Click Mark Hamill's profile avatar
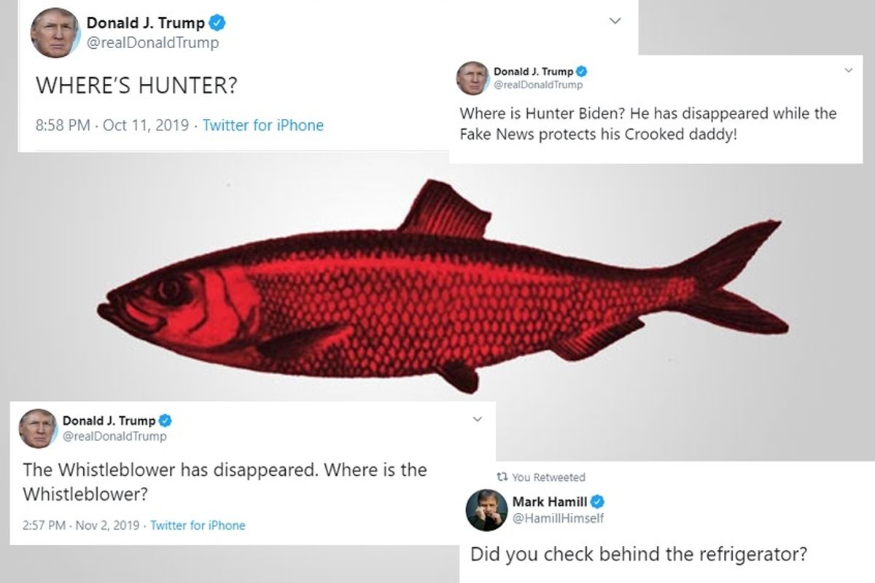Image resolution: width=875 pixels, height=583 pixels. click(486, 510)
